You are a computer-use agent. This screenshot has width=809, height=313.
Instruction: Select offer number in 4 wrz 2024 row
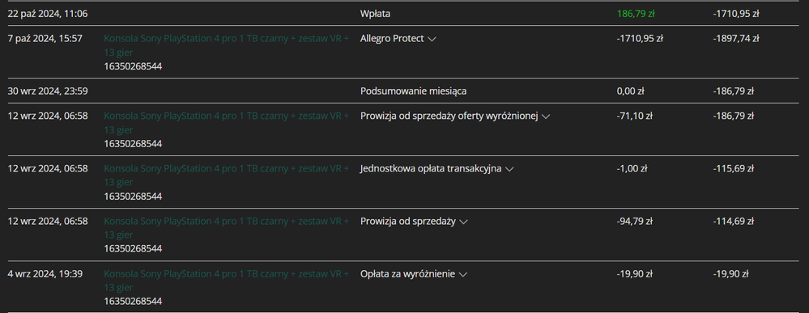pos(133,301)
